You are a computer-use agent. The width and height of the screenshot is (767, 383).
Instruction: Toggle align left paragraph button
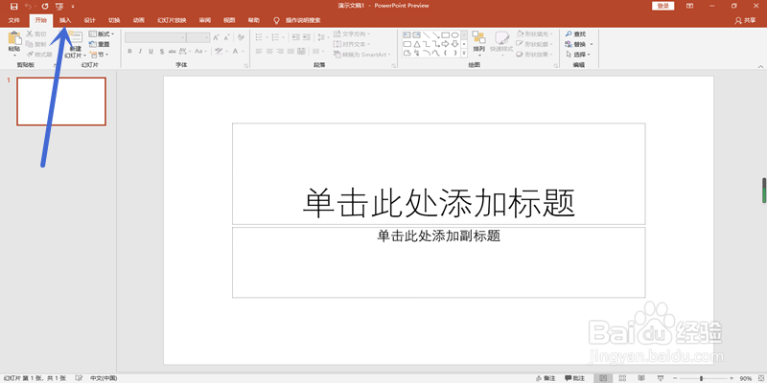tap(259, 52)
